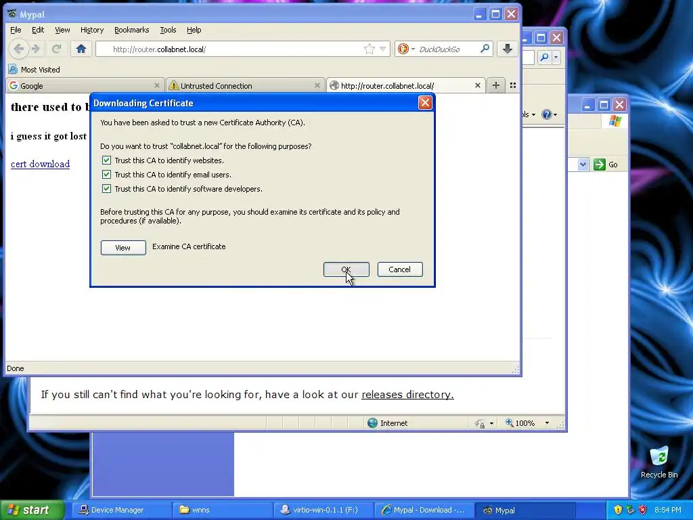Open the Most Visited bookmarks folder
This screenshot has height=520, width=693.
[x=35, y=70]
